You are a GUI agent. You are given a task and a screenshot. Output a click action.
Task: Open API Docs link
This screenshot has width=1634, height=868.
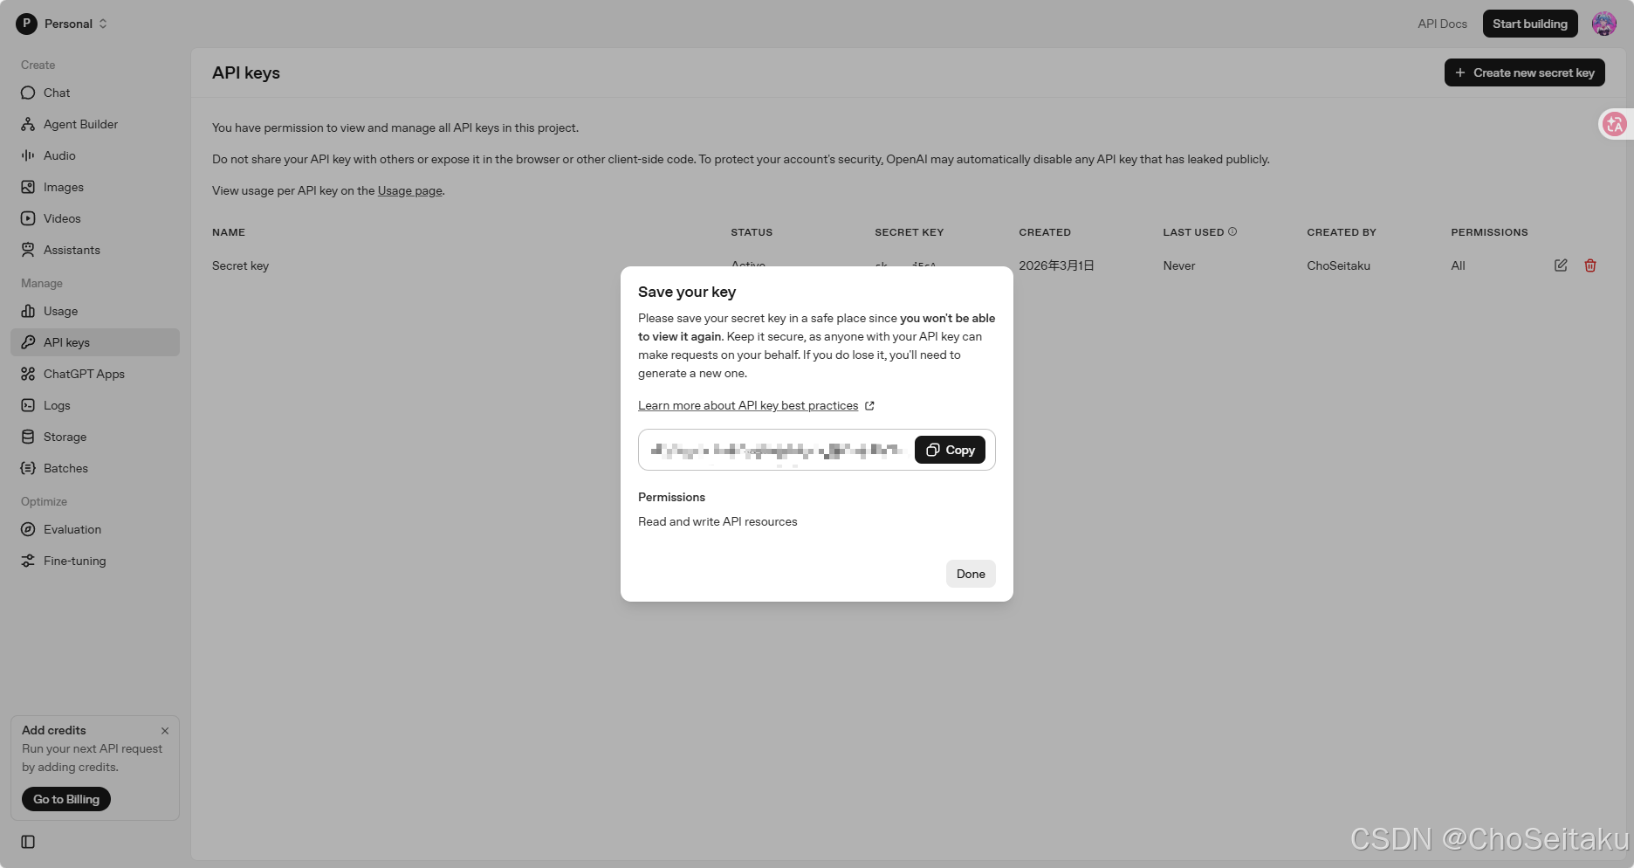[x=1442, y=24]
